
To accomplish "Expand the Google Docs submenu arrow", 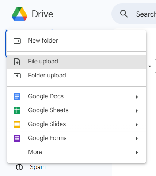I will (x=137, y=97).
